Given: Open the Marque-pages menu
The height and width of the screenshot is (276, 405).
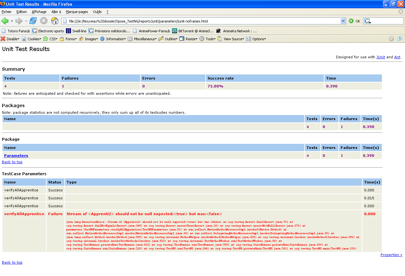Looking at the screenshot, I should (x=77, y=12).
